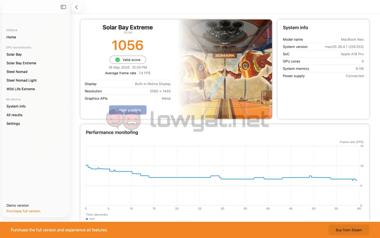Viewport: 380px width, 238px height.
Task: Click the version number 1.0.3.6
Action: point(127,33)
